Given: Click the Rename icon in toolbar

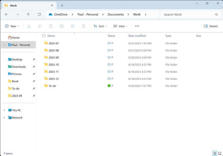Looking at the screenshot, I should tap(62, 26).
